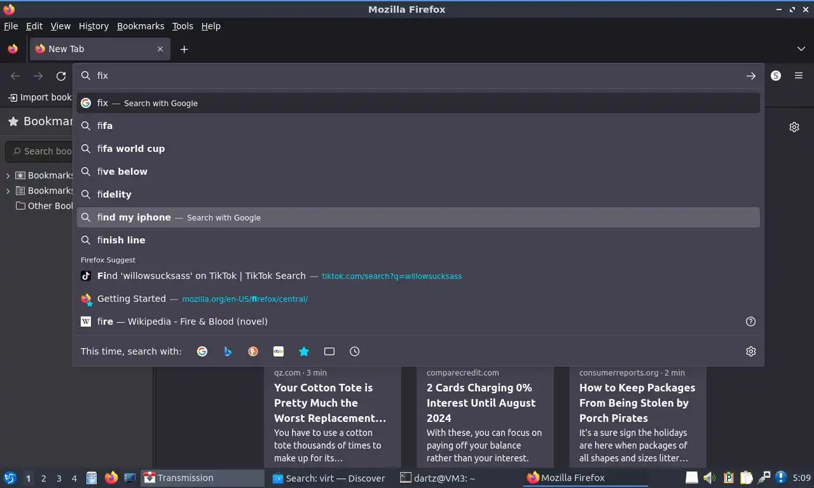This screenshot has height=488, width=814.
Task: Open search settings gear in suggestion panel
Action: (x=751, y=351)
